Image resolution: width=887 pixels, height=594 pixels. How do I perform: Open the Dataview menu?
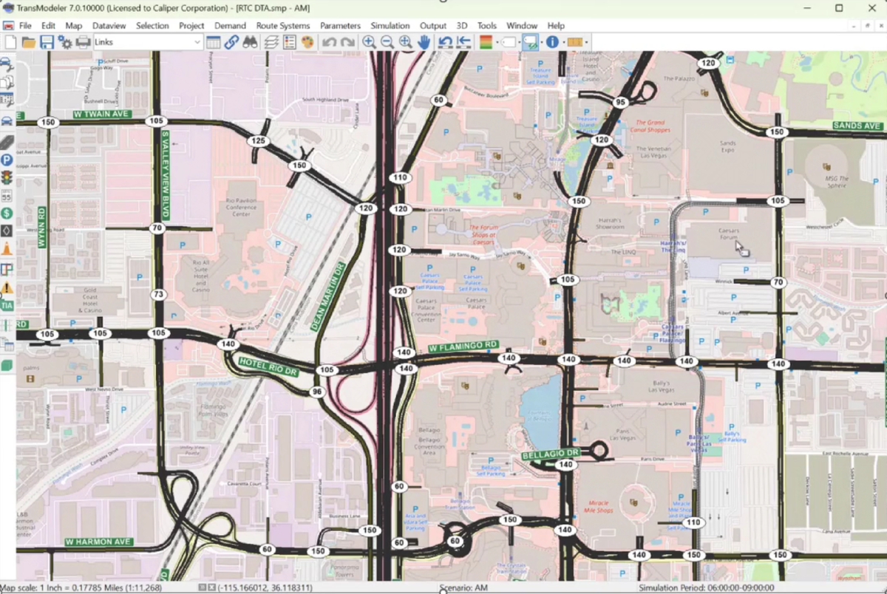(109, 26)
